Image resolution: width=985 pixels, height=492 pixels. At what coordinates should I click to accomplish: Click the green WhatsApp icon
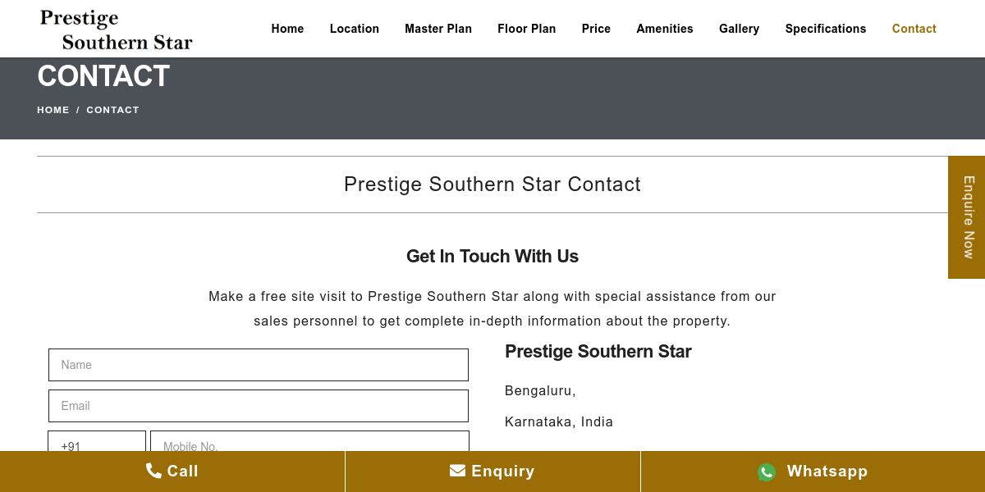coord(767,471)
